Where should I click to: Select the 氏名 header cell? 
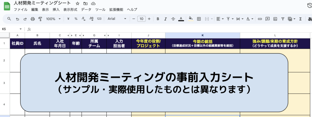(37, 43)
